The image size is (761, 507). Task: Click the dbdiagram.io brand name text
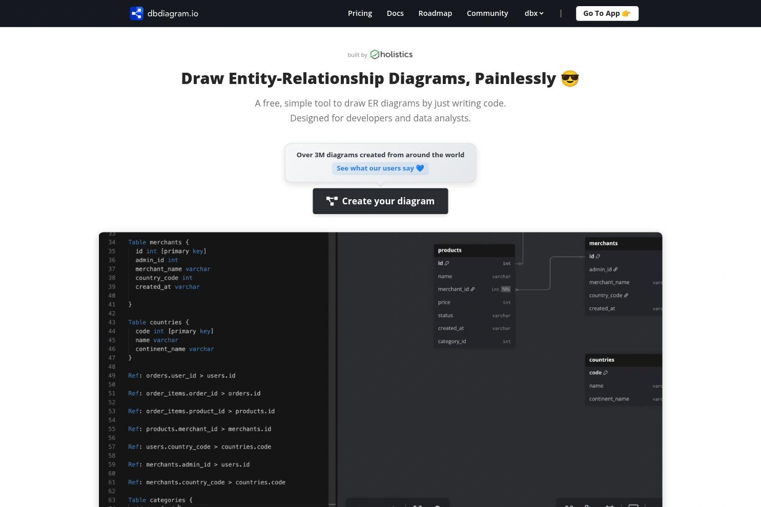click(173, 13)
